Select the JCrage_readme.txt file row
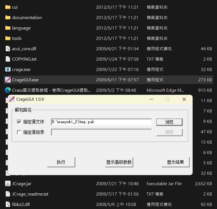The width and height of the screenshot is (217, 209). [30, 194]
